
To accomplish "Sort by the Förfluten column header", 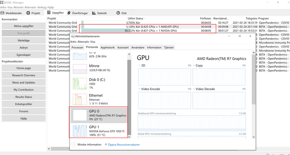I will tap(203, 18).
